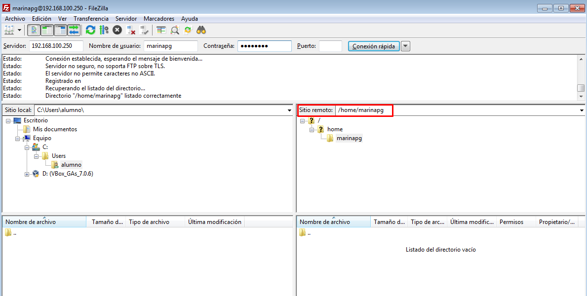Select Escritorio in local tree
Screen dimensions: 587x296
(x=36, y=120)
